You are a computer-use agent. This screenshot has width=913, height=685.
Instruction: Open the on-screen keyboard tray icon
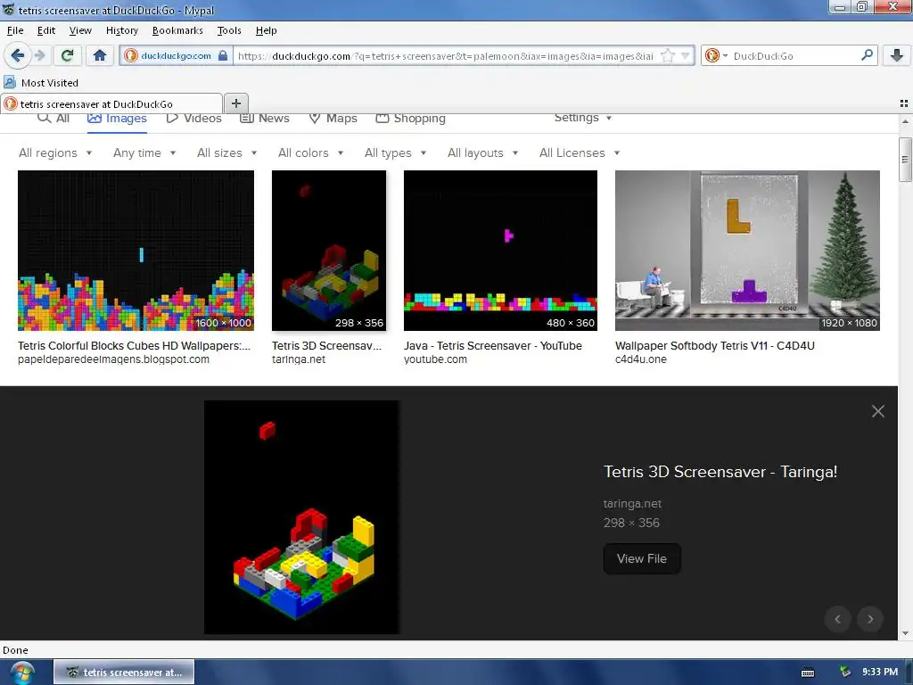click(x=808, y=673)
